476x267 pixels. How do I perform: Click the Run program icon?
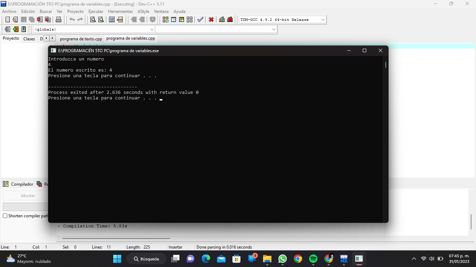[x=174, y=19]
